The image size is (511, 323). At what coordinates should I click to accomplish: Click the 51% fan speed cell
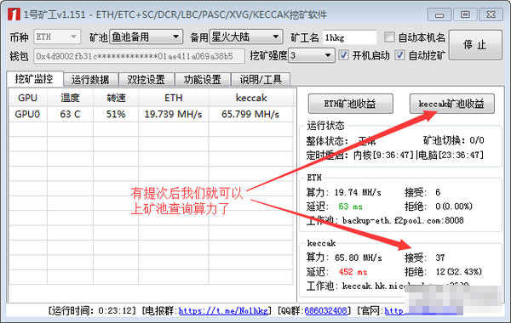point(116,114)
